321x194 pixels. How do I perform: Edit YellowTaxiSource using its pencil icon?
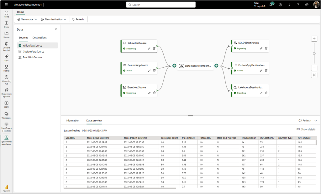(x=149, y=48)
